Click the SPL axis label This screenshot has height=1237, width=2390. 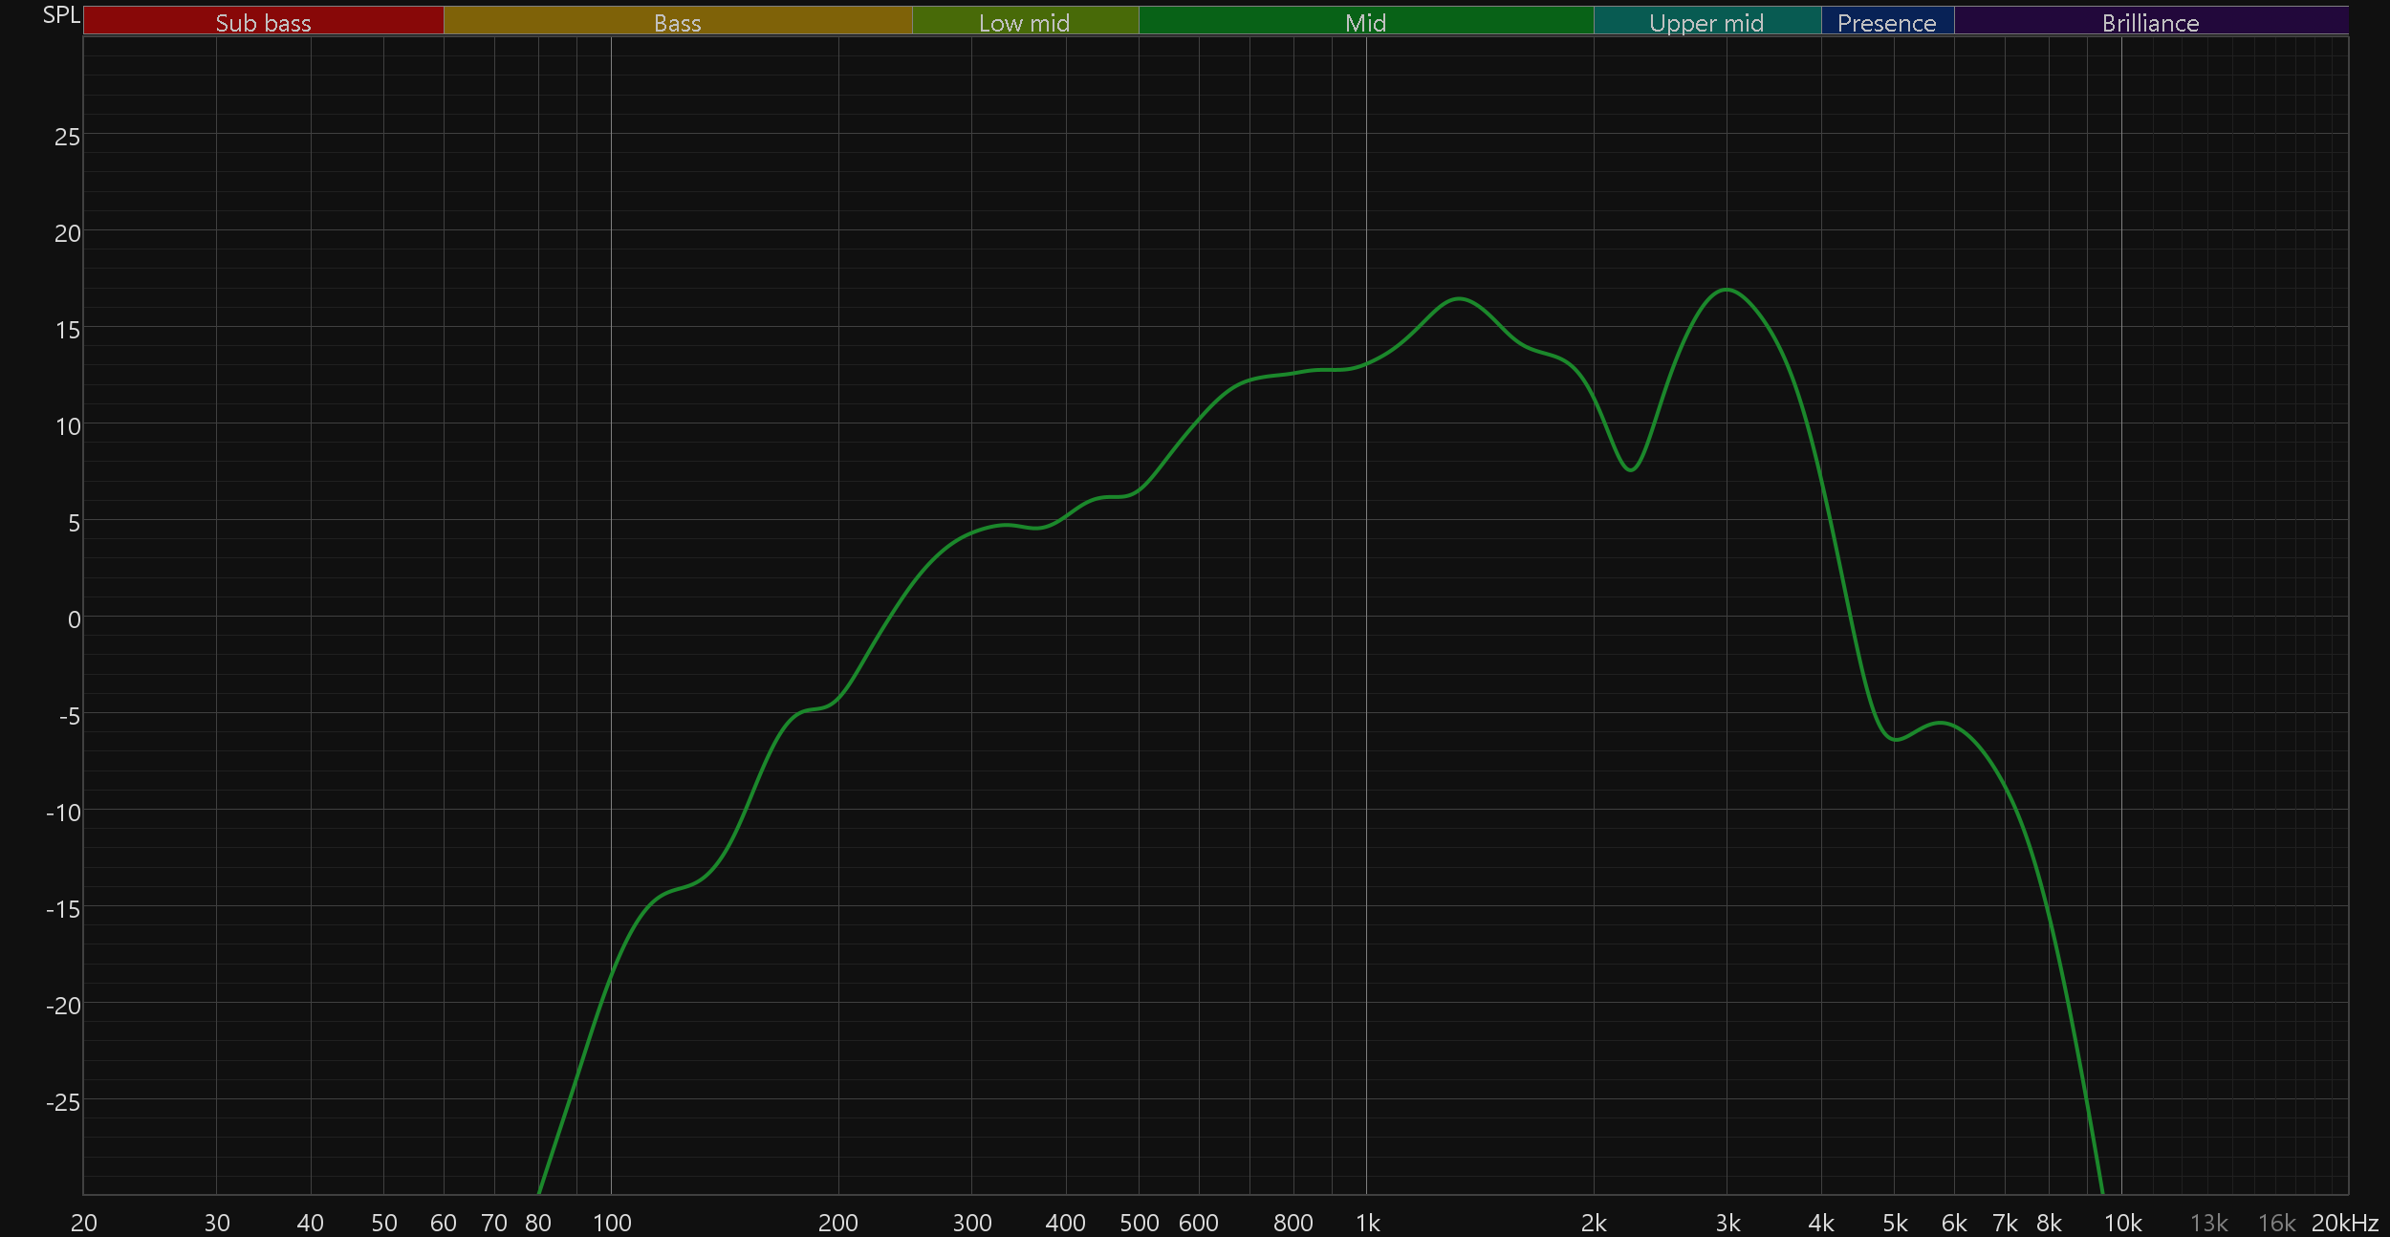coord(61,15)
